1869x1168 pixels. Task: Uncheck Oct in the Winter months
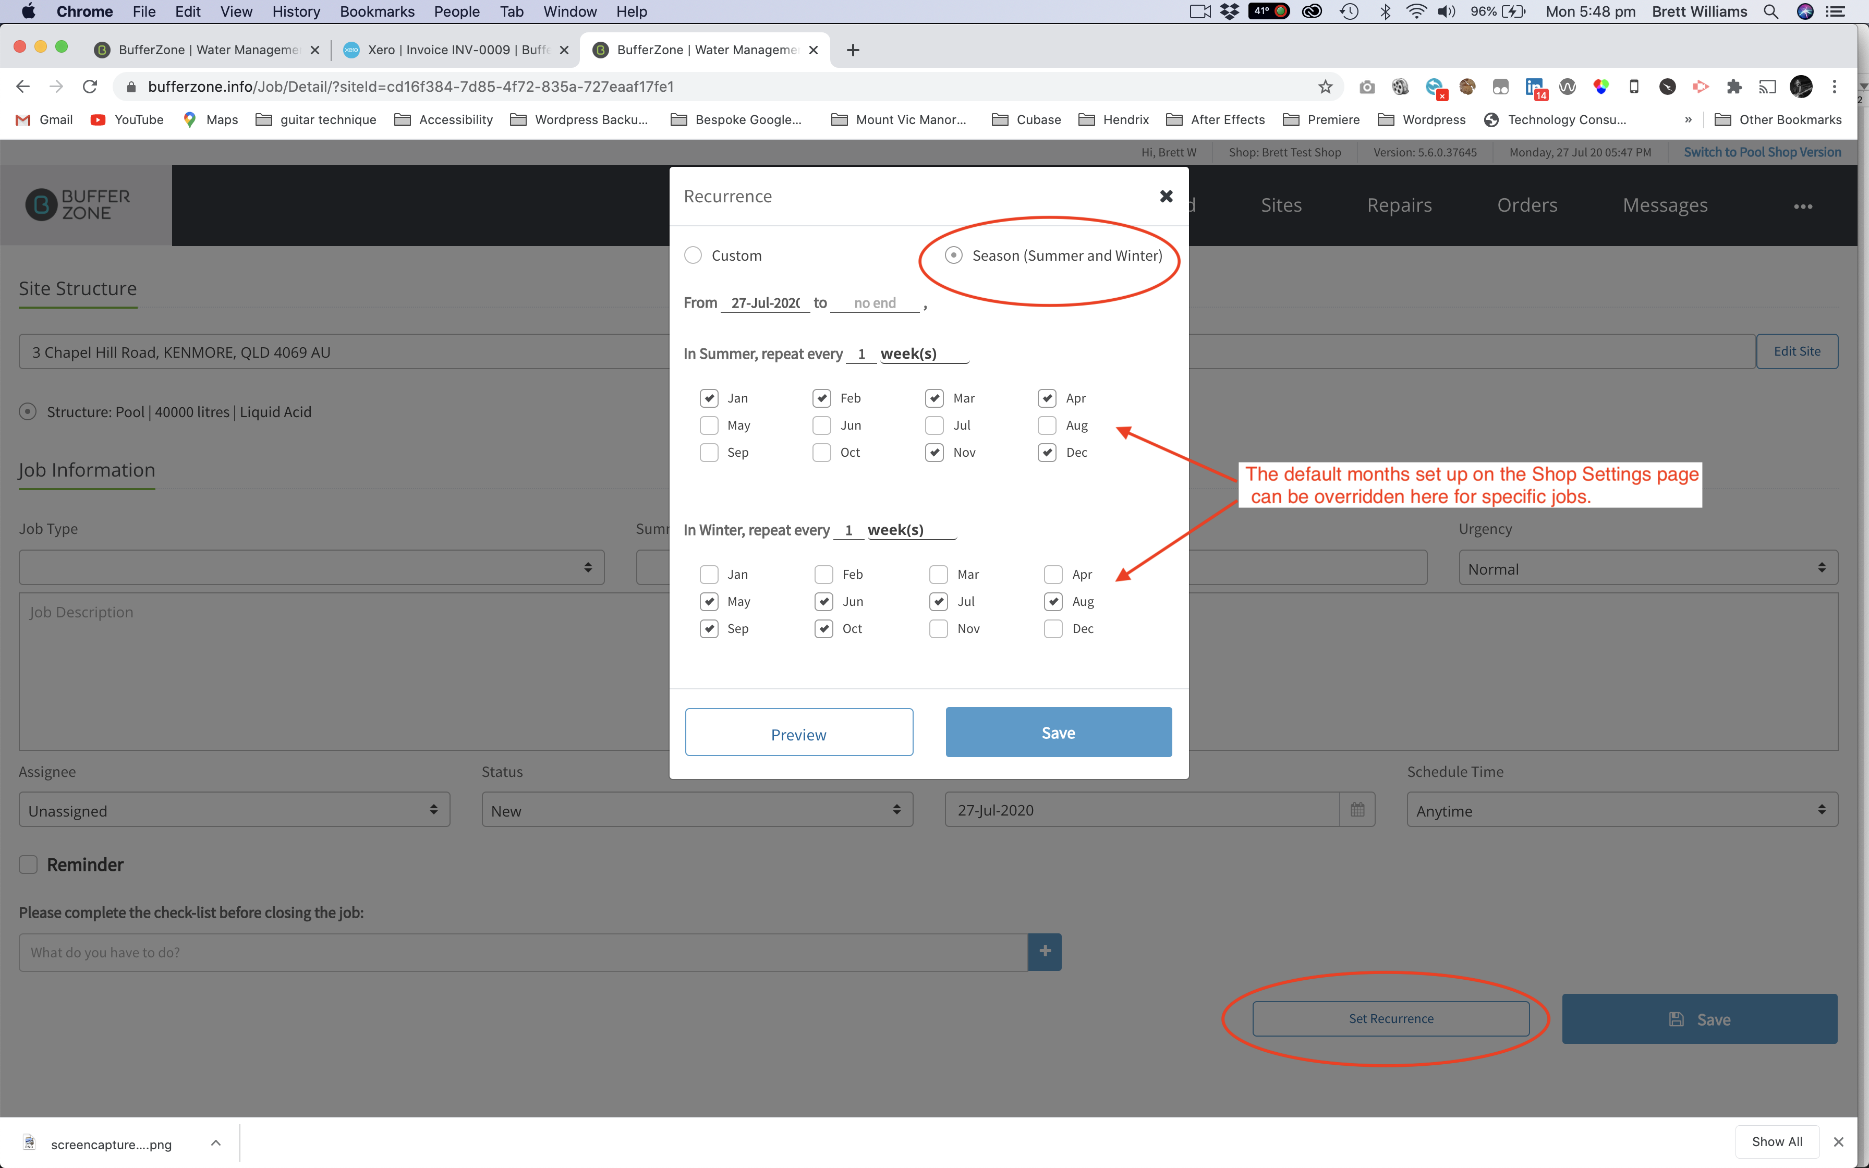pyautogui.click(x=824, y=629)
